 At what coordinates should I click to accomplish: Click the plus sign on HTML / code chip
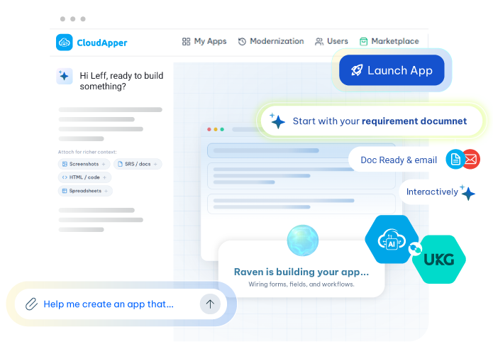tap(105, 177)
